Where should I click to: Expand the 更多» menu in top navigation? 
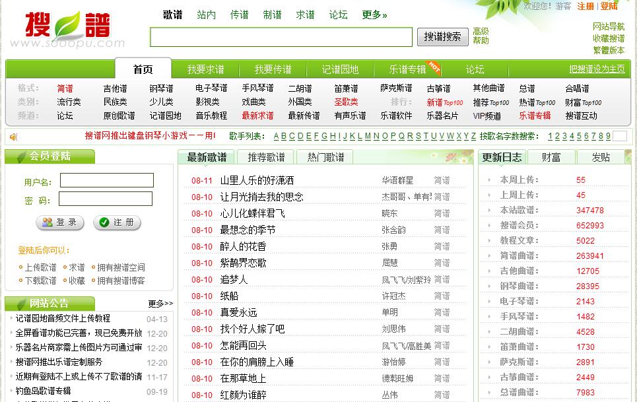374,15
